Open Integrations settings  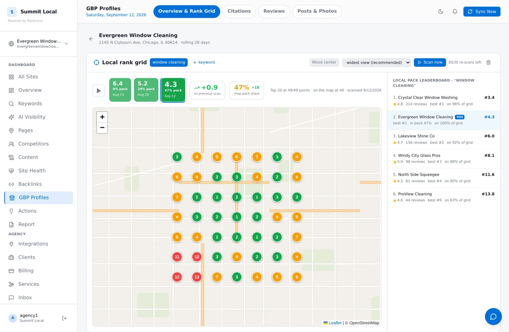[39, 244]
